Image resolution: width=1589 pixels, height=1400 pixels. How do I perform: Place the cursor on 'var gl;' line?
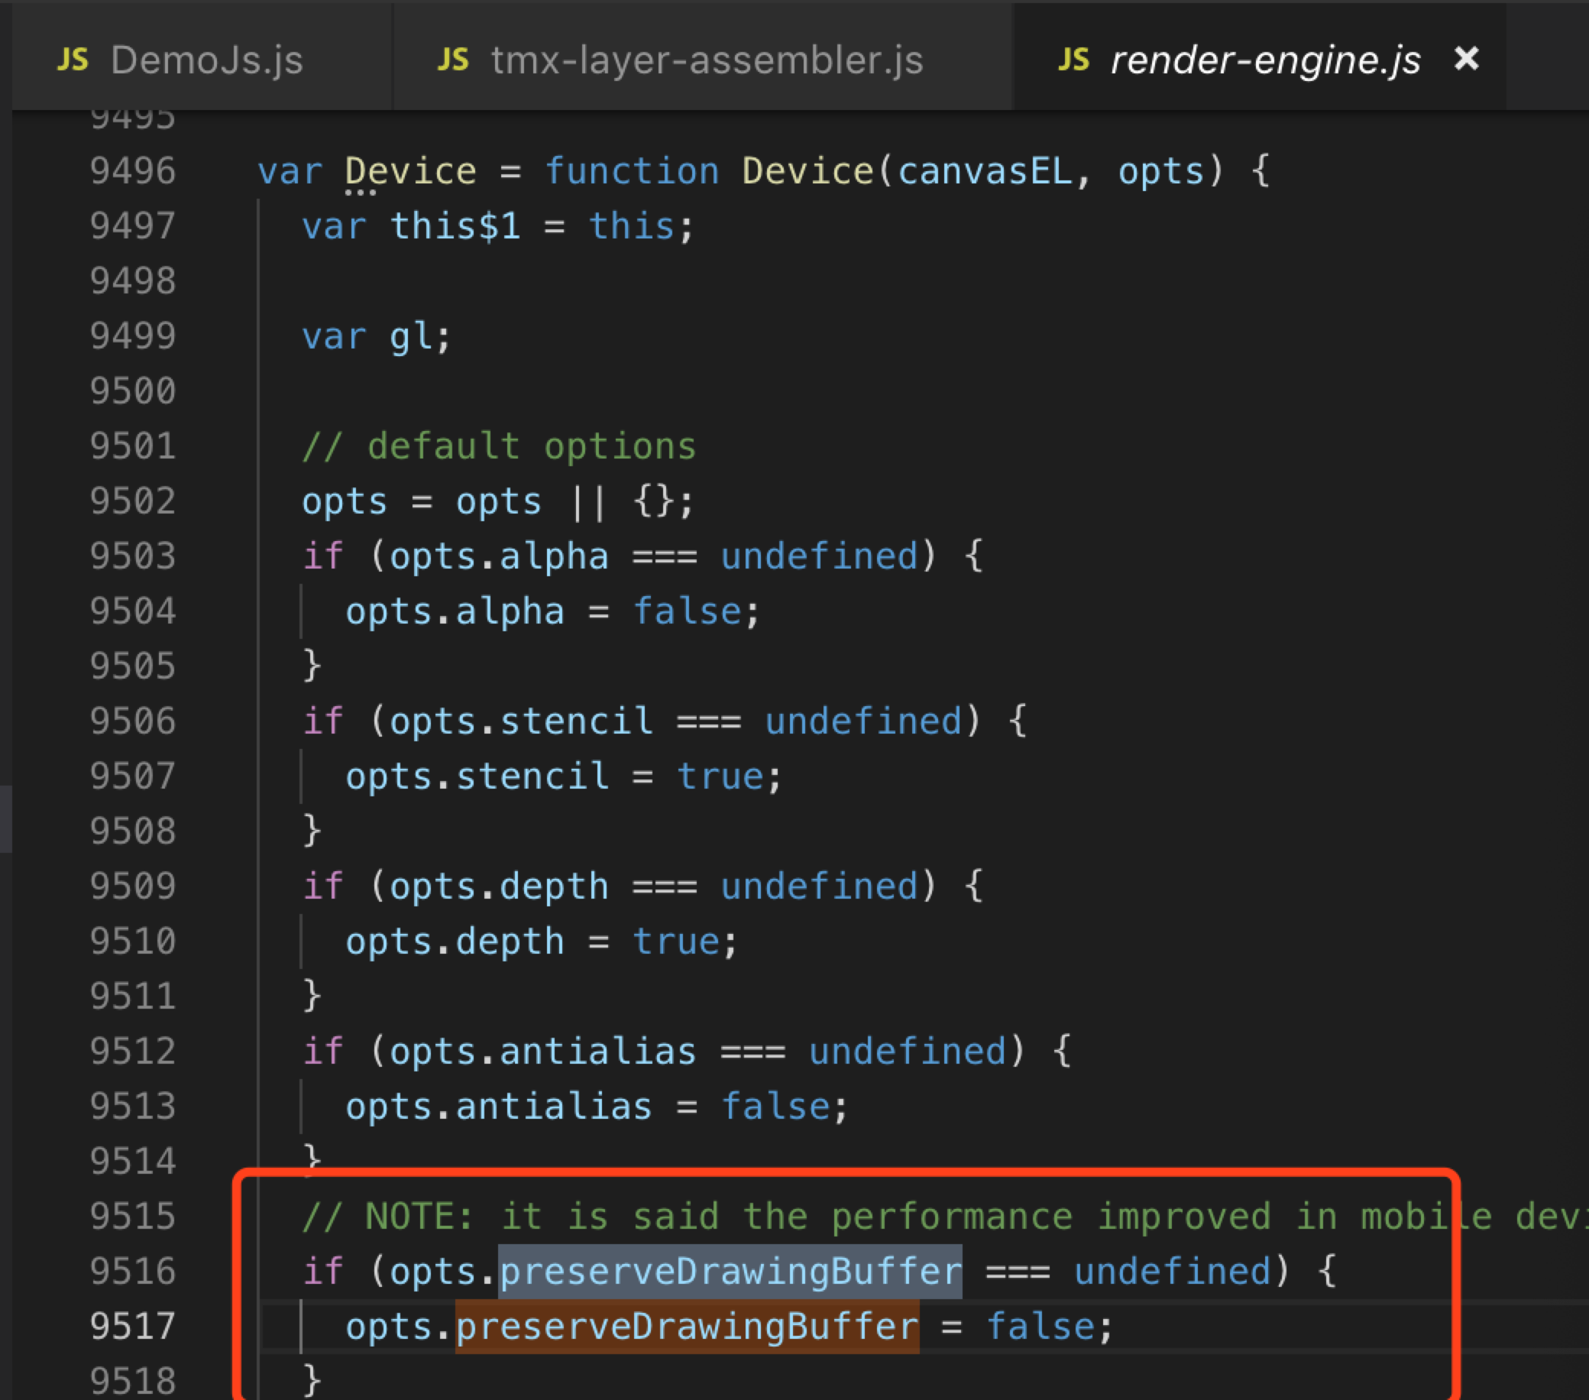(x=377, y=337)
